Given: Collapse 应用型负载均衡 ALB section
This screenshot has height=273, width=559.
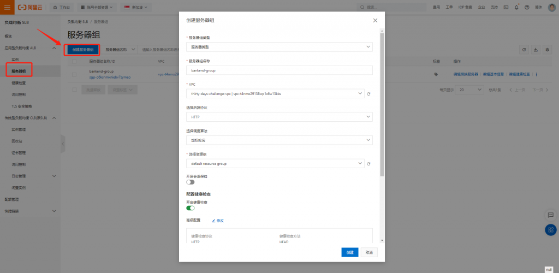Looking at the screenshot, I should coord(54,48).
